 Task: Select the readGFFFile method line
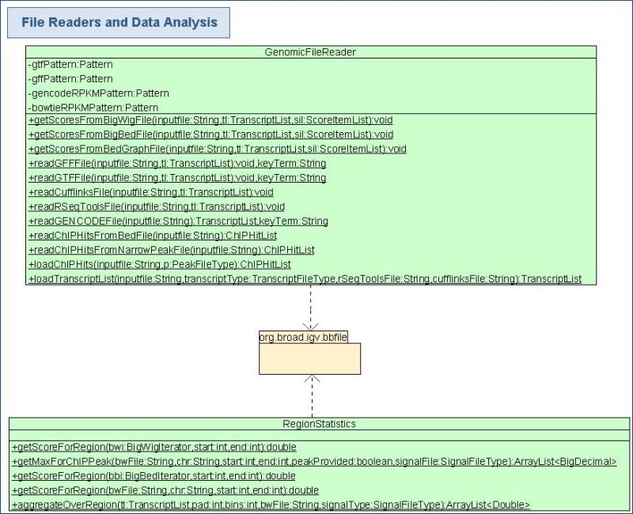coord(177,164)
